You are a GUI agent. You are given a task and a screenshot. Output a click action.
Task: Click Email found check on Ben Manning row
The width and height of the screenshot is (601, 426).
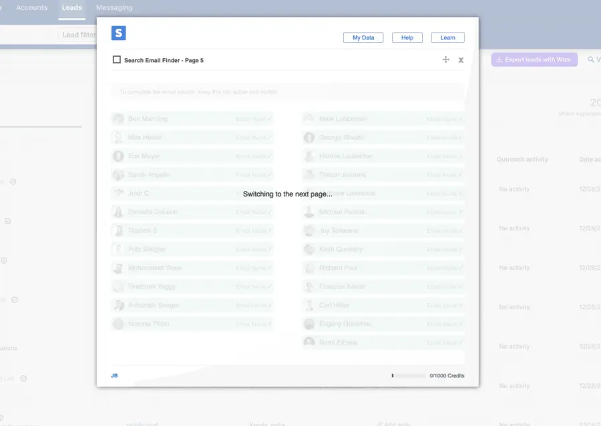coord(254,119)
